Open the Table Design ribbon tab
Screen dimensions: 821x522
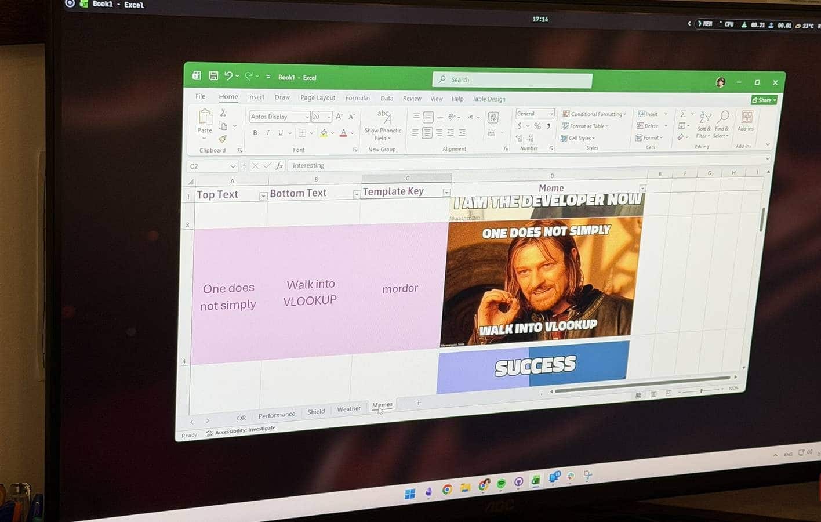coord(489,99)
